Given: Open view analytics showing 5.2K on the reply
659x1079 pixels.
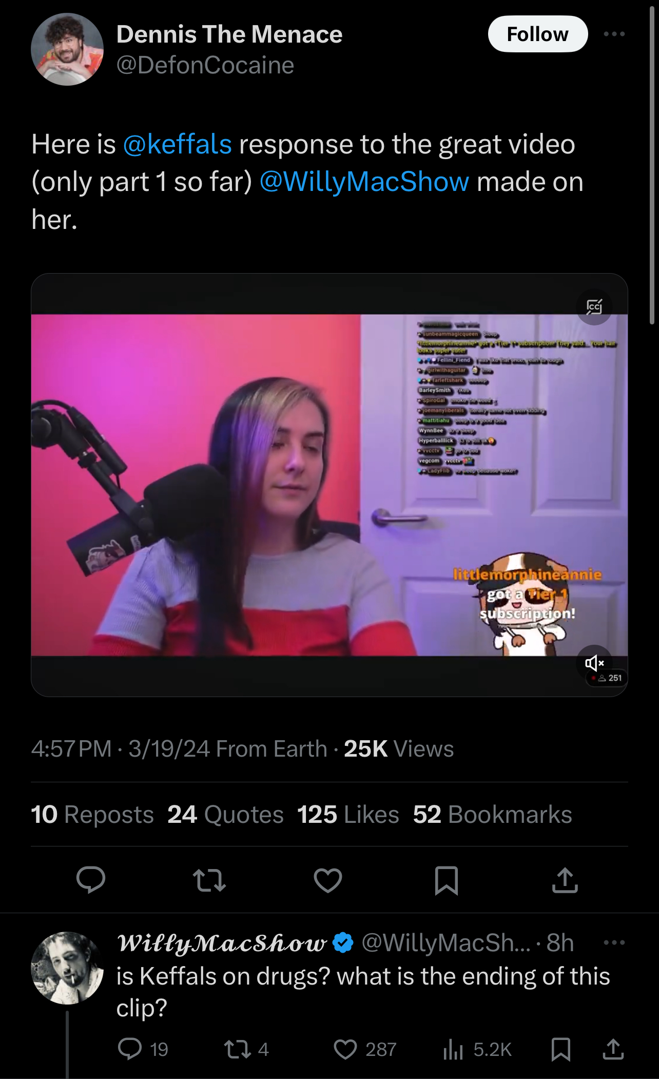Looking at the screenshot, I should tap(477, 1049).
